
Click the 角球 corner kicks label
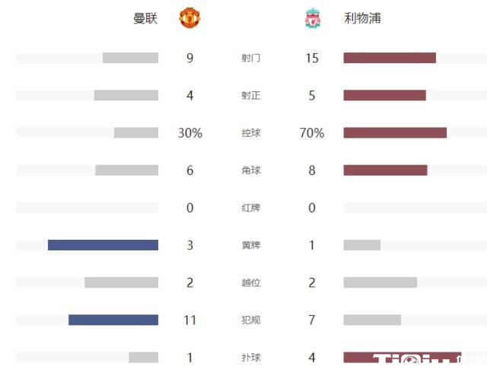[250, 170]
